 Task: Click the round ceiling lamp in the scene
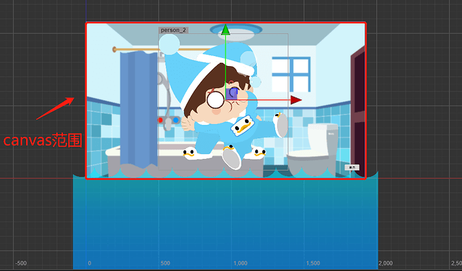tap(236, 33)
